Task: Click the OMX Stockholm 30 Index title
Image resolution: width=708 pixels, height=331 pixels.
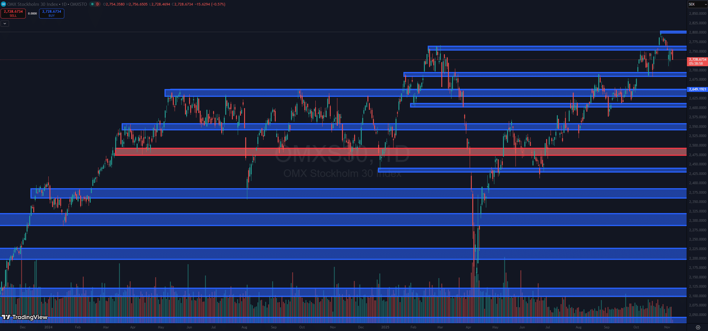Action: click(x=33, y=4)
